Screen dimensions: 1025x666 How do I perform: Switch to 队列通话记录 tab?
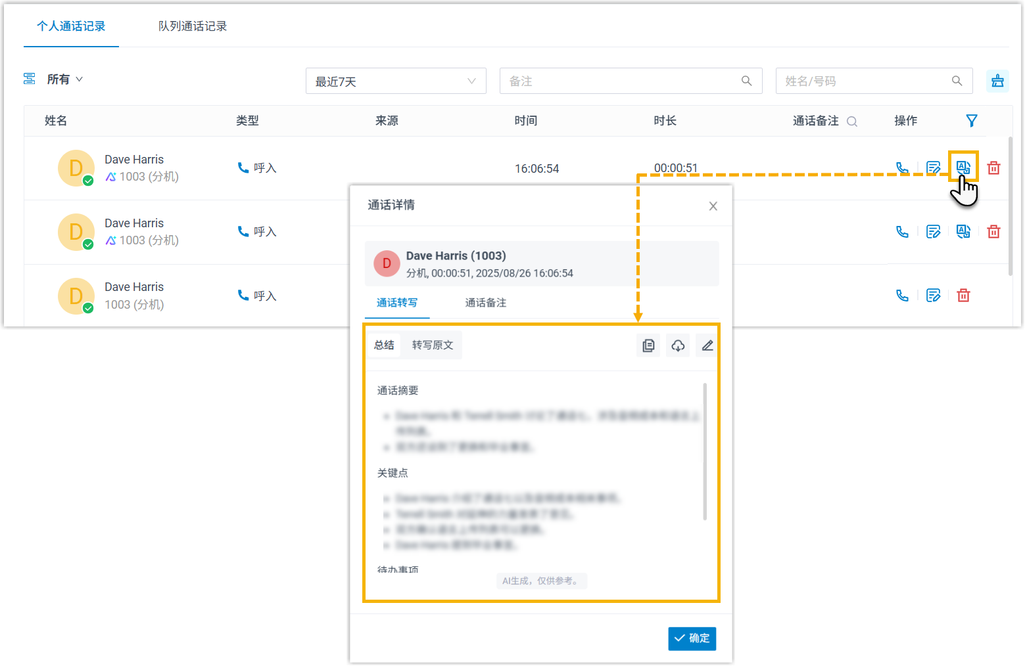click(192, 26)
